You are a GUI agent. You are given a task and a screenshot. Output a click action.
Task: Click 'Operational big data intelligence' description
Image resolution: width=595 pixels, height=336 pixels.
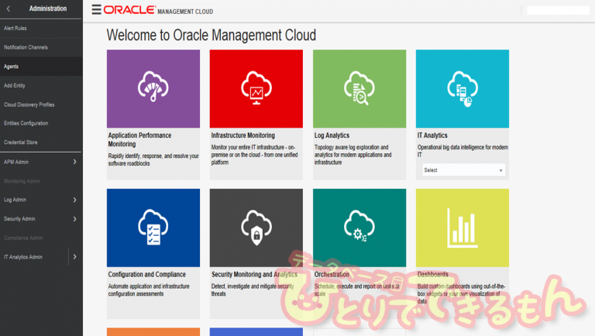click(463, 151)
